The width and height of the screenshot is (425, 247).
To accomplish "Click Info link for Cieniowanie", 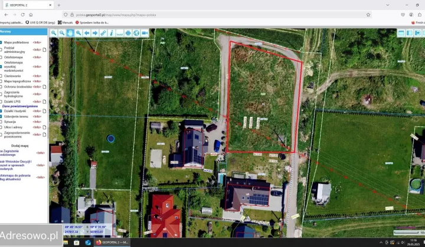I will coord(37,76).
